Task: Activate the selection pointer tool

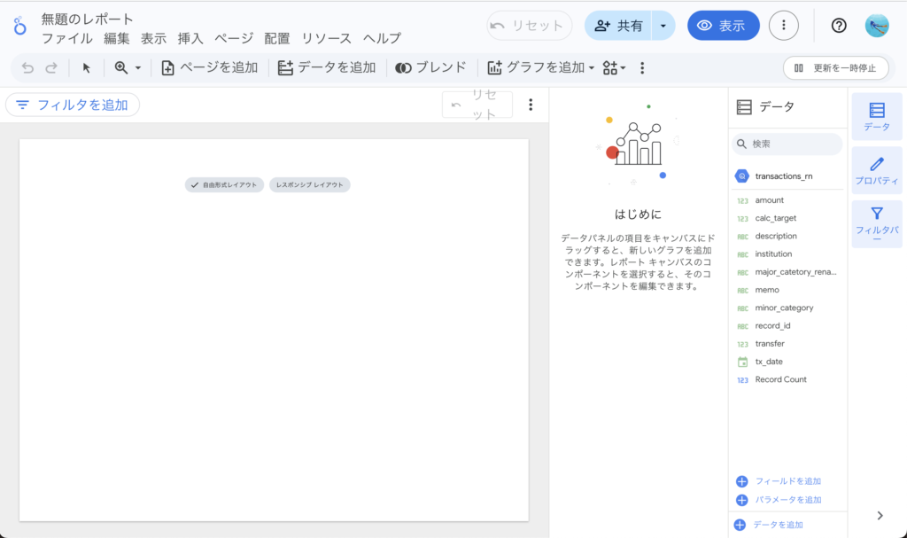Action: point(87,67)
